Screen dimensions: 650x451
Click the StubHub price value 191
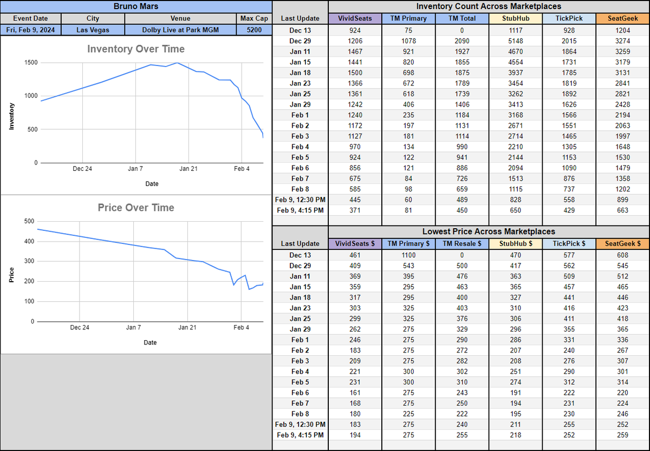[515, 393]
